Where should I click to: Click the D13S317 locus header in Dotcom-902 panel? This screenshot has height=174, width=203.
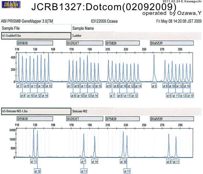click(x=85, y=119)
